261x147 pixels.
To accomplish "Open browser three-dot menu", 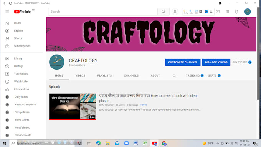I will click(228, 3).
